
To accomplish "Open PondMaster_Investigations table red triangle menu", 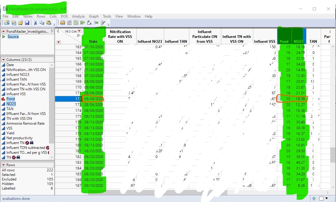I will point(4,32).
